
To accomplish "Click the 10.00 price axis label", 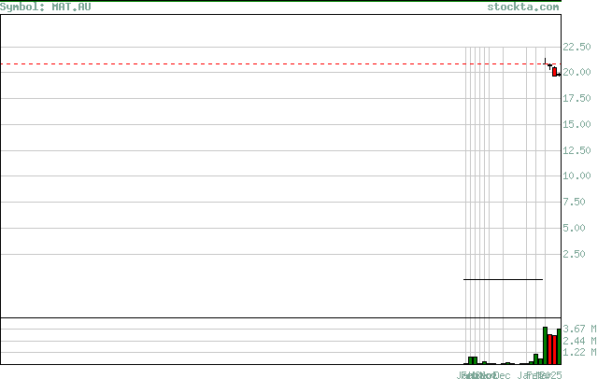I will pos(576,175).
